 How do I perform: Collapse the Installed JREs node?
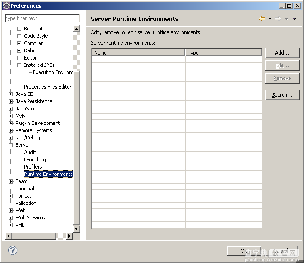pyautogui.click(x=19, y=65)
